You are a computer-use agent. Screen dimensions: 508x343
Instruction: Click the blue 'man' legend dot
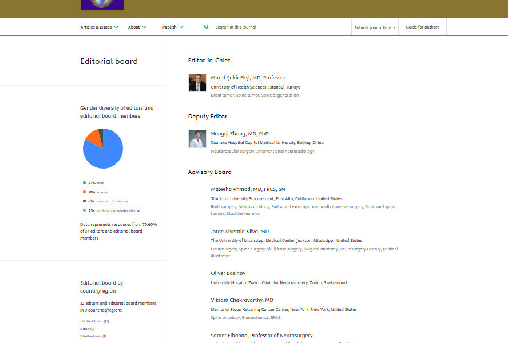pos(84,182)
